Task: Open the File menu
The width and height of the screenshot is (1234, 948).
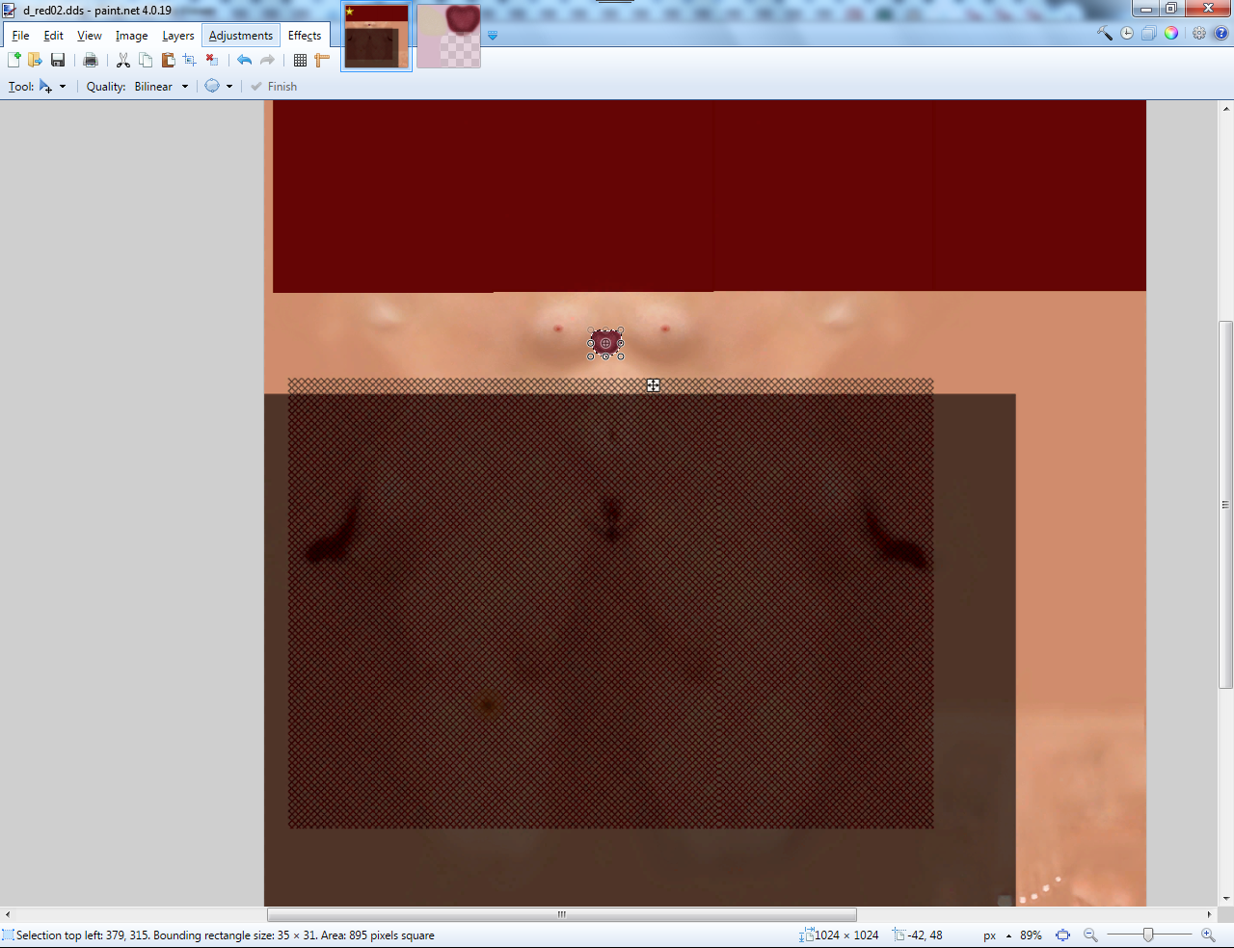Action: click(x=20, y=36)
